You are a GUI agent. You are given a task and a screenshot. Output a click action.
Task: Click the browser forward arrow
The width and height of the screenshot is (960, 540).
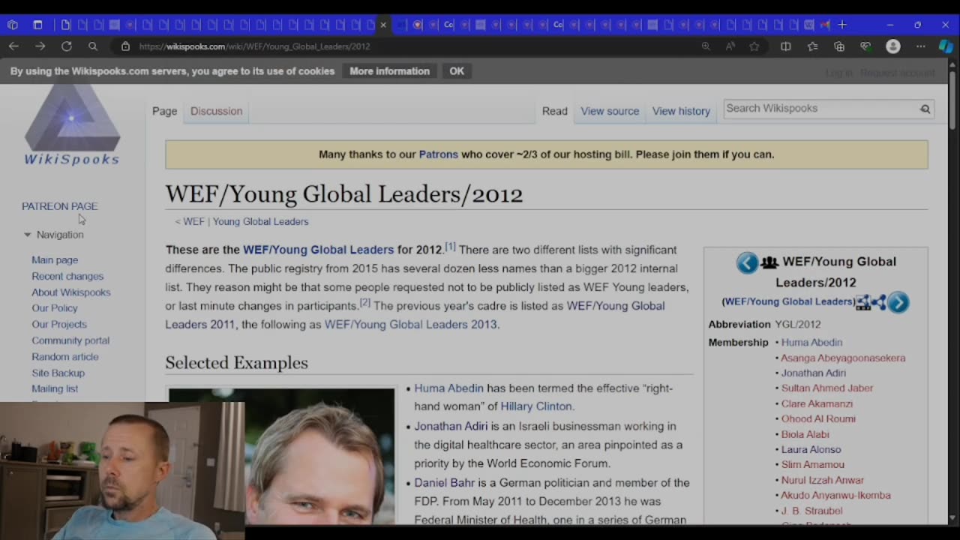click(x=40, y=46)
